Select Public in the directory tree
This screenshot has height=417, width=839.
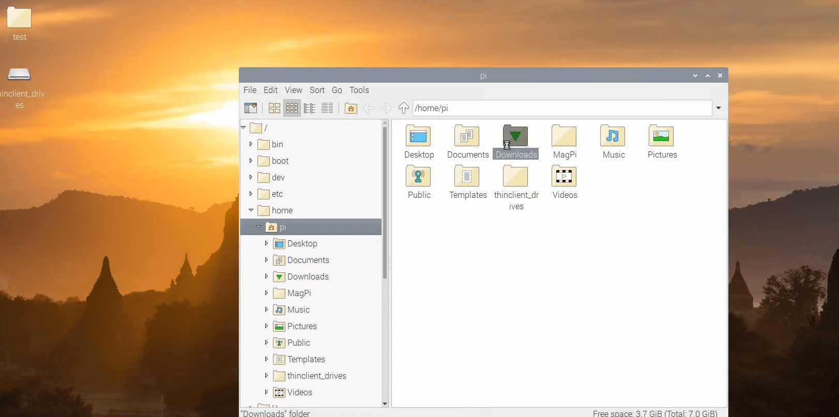click(299, 343)
